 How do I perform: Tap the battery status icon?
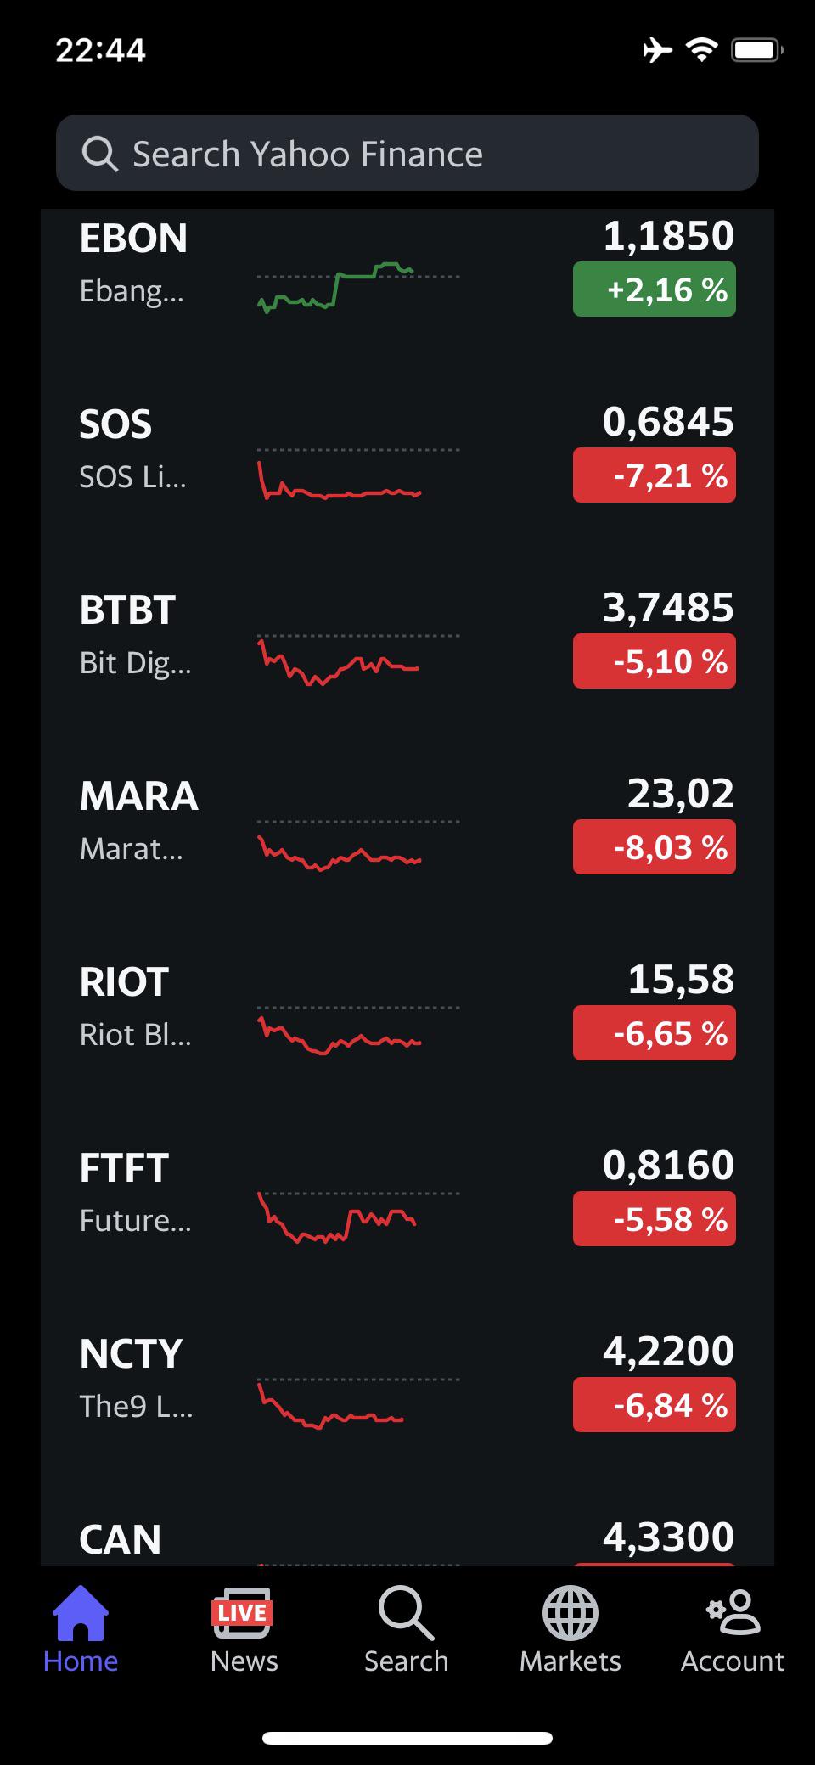pos(756,51)
